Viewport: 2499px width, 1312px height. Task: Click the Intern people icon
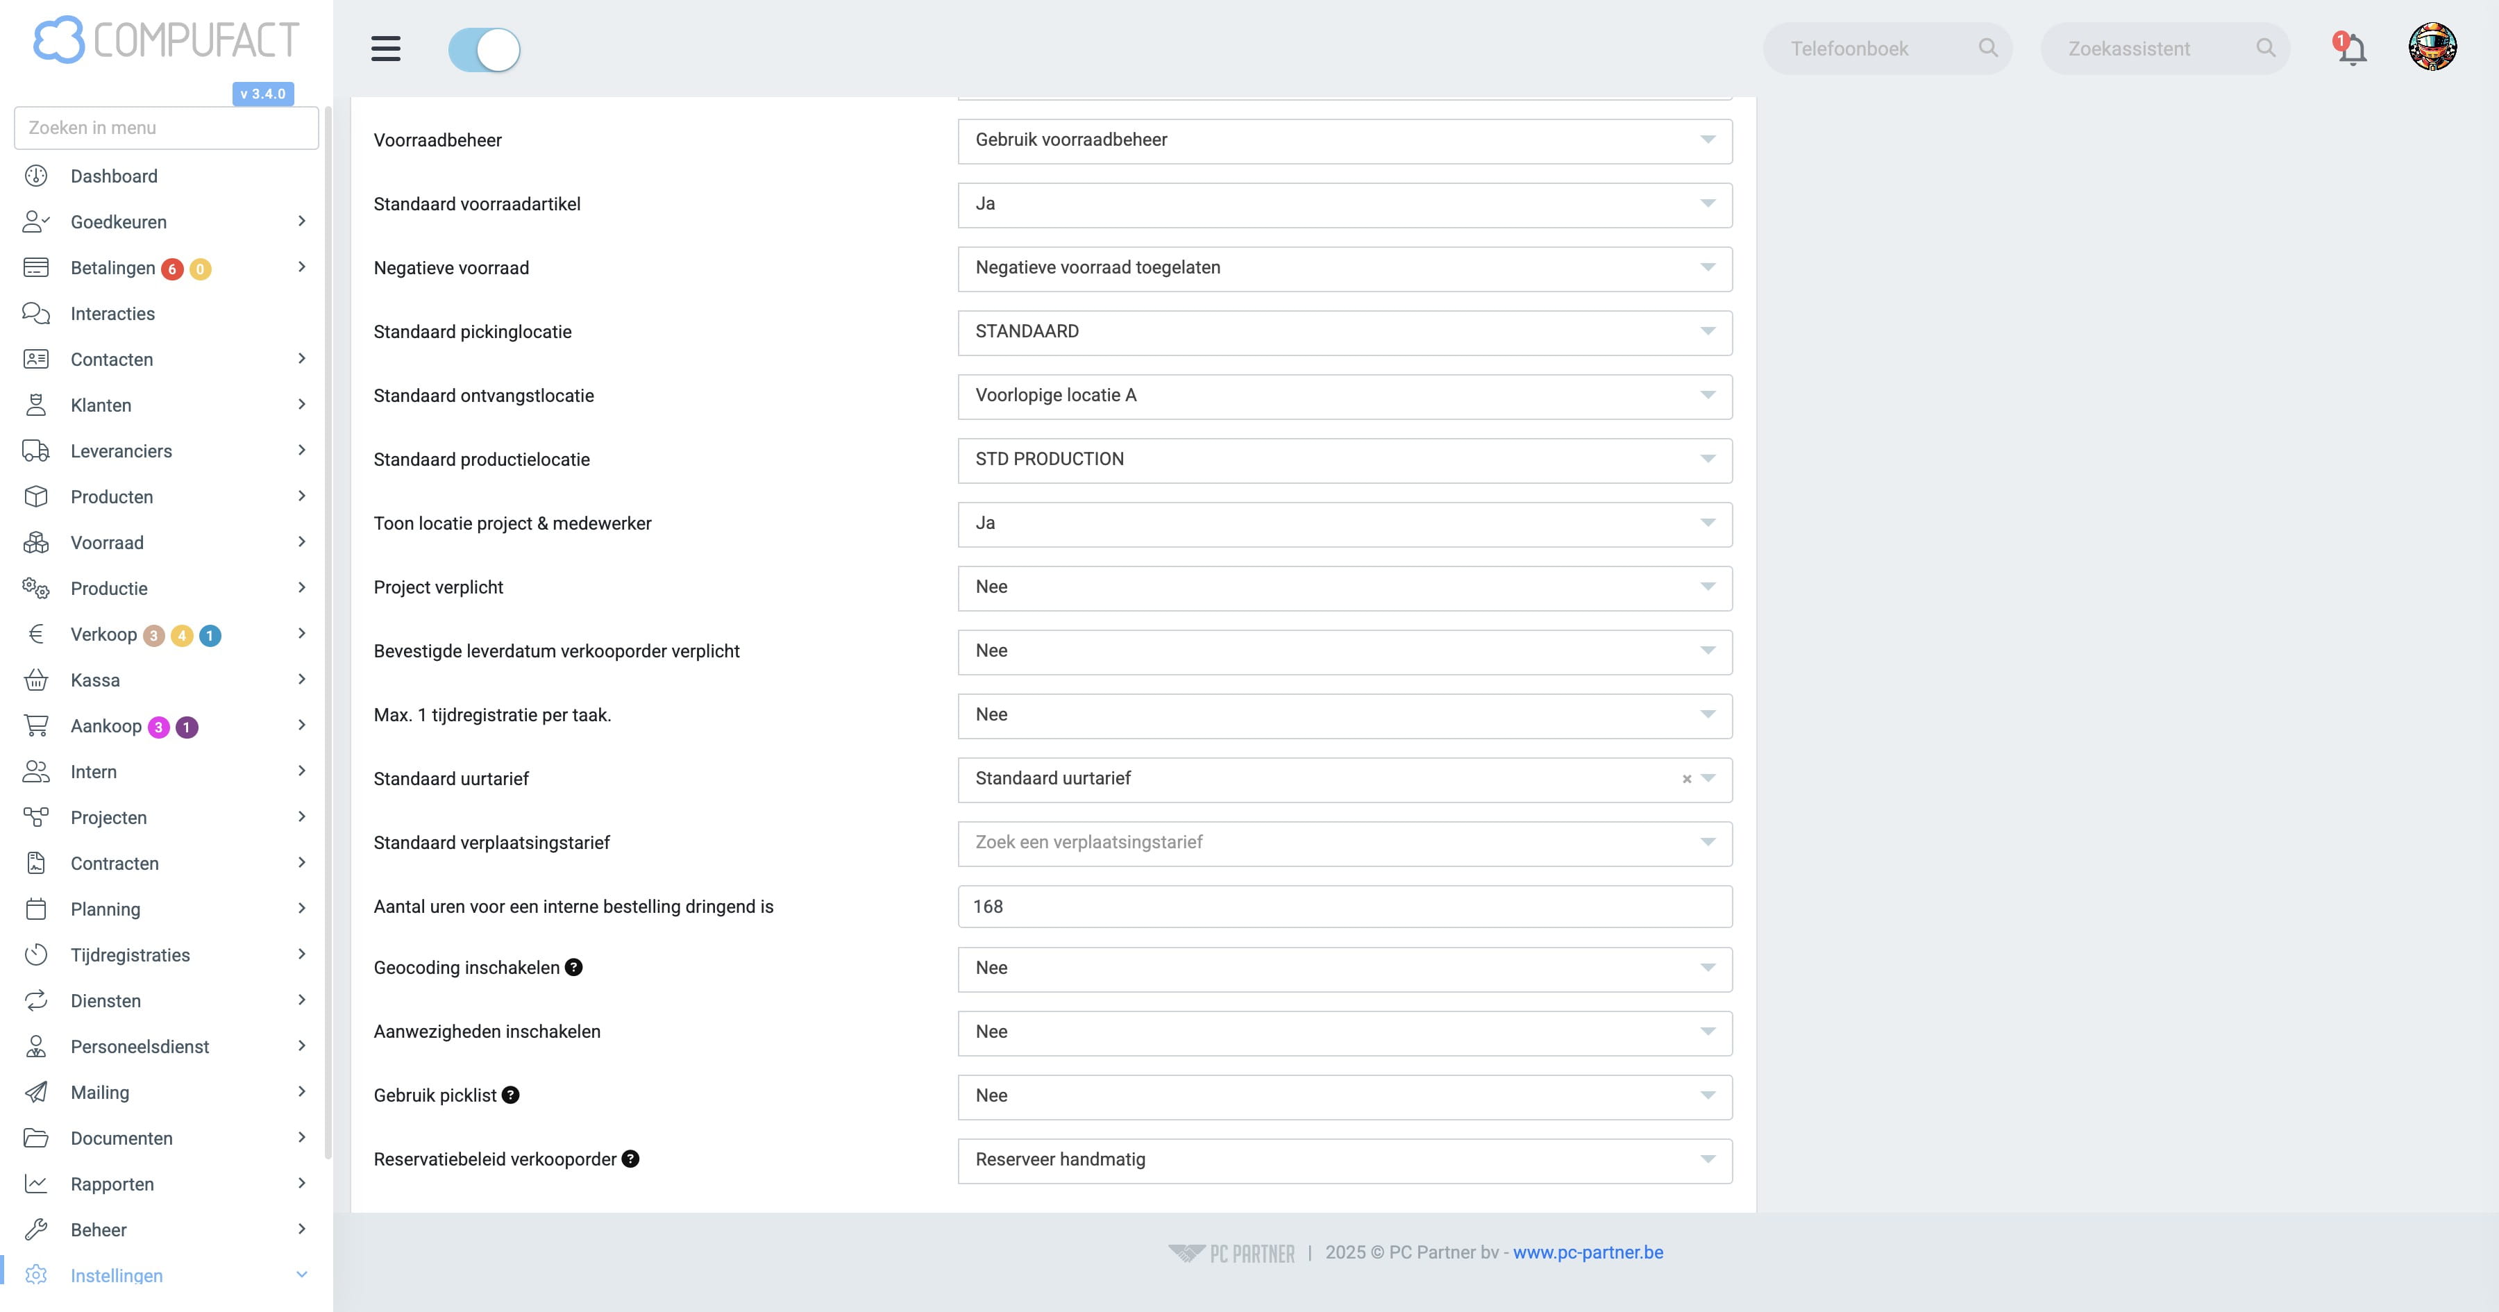coord(36,771)
